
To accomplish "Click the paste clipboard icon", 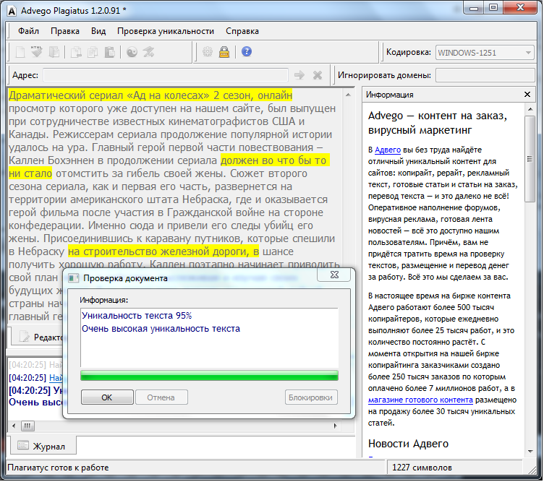I will pyautogui.click(x=110, y=52).
